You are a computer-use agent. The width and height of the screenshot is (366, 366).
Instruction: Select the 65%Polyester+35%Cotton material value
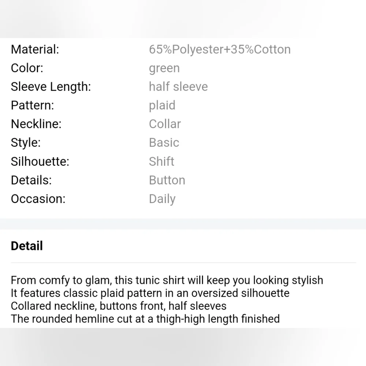pyautogui.click(x=220, y=49)
